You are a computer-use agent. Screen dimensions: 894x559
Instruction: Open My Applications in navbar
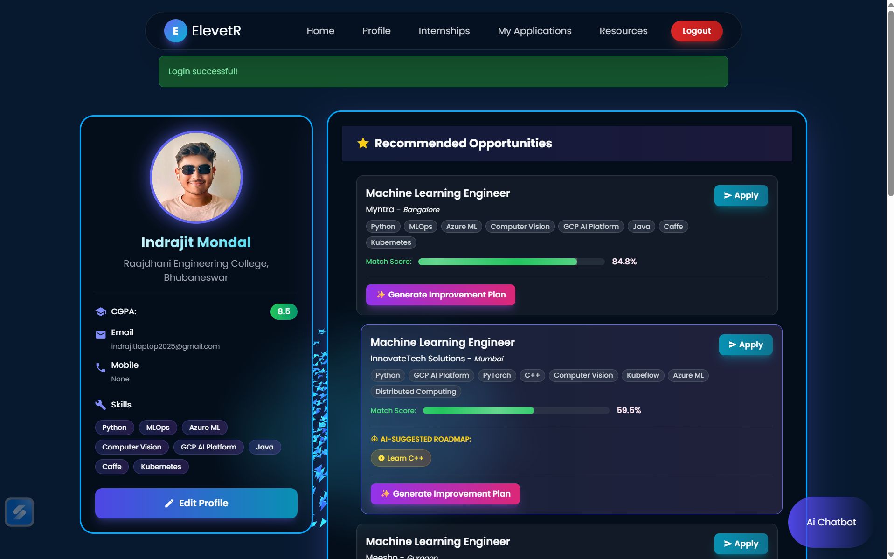(x=534, y=31)
